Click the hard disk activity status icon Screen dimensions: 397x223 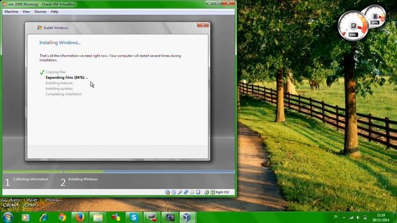(x=167, y=192)
